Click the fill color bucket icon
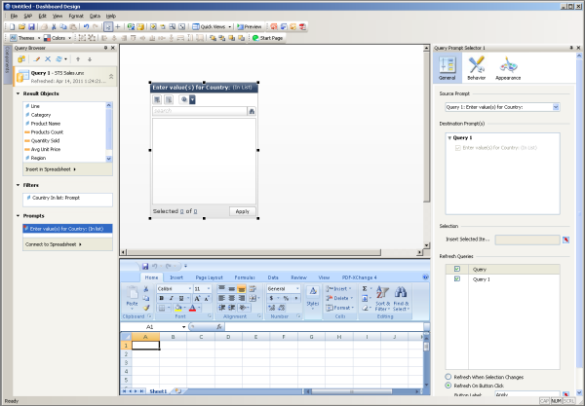The height and width of the screenshot is (406, 585). [x=178, y=308]
